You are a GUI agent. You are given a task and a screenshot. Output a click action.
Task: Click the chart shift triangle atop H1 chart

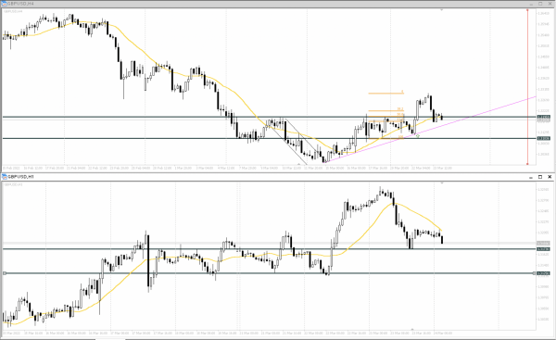point(442,183)
